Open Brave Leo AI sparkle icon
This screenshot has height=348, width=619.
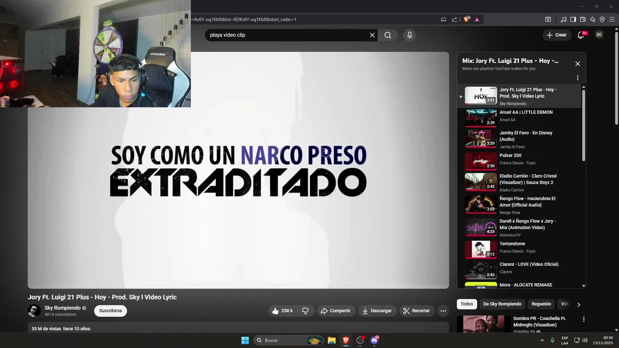(x=592, y=19)
